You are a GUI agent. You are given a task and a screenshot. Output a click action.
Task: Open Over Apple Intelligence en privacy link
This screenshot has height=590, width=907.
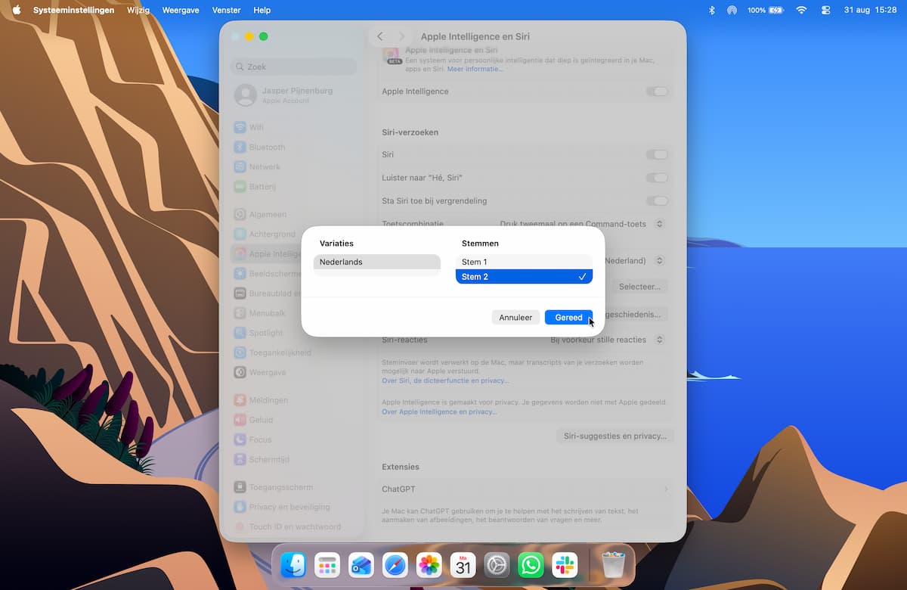click(x=439, y=411)
